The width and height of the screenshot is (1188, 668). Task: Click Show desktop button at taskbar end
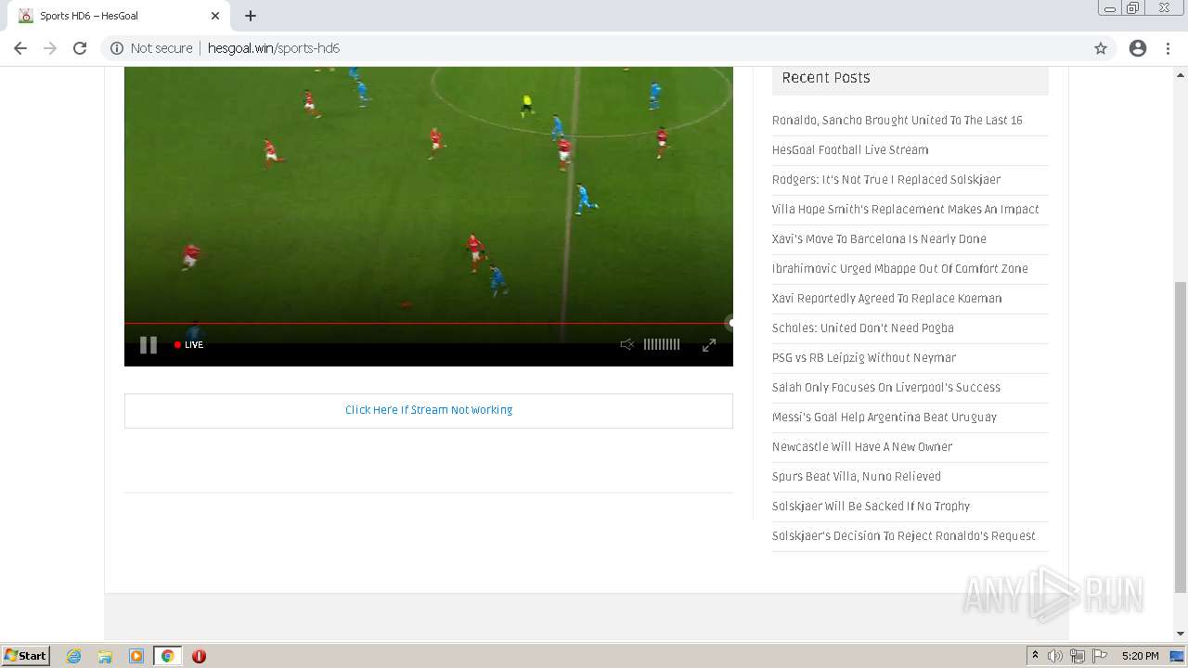[x=1178, y=656]
